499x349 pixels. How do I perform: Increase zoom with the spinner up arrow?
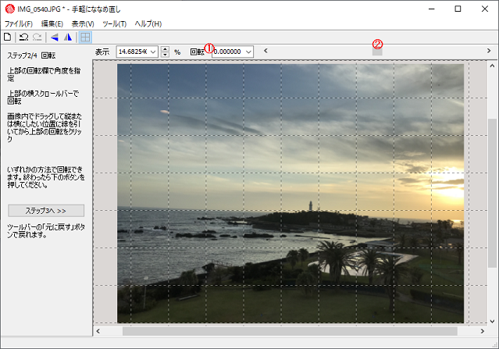coord(165,48)
